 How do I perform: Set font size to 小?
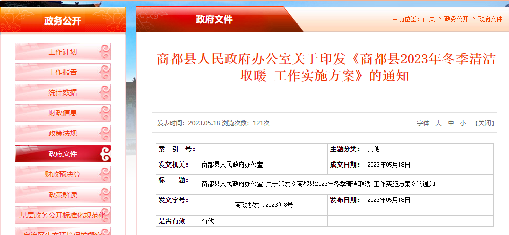point(463,123)
